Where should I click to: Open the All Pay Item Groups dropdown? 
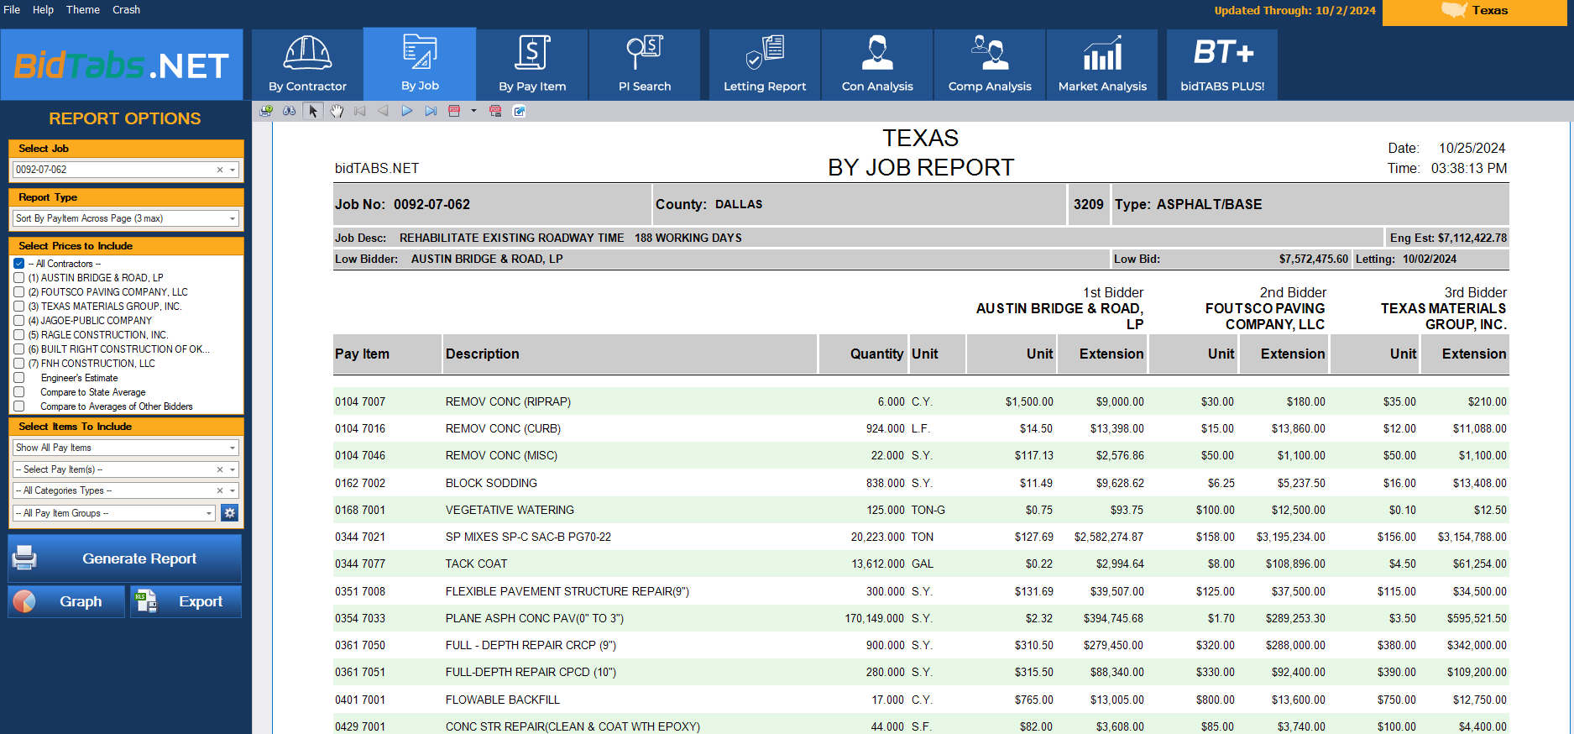114,513
